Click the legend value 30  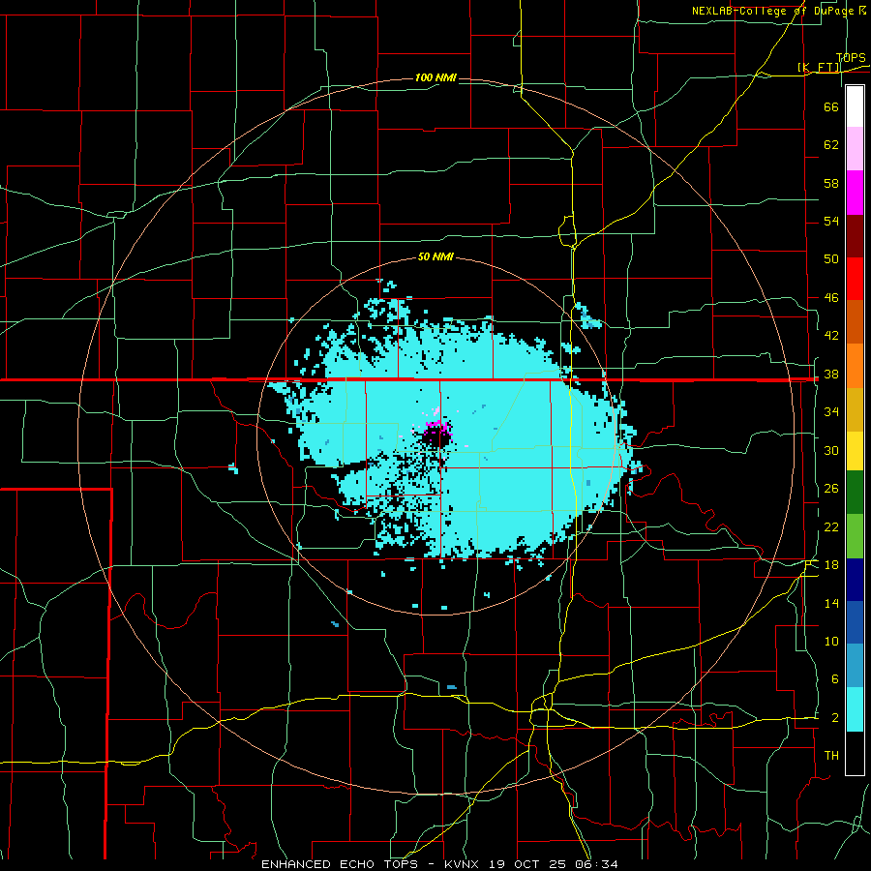[831, 450]
